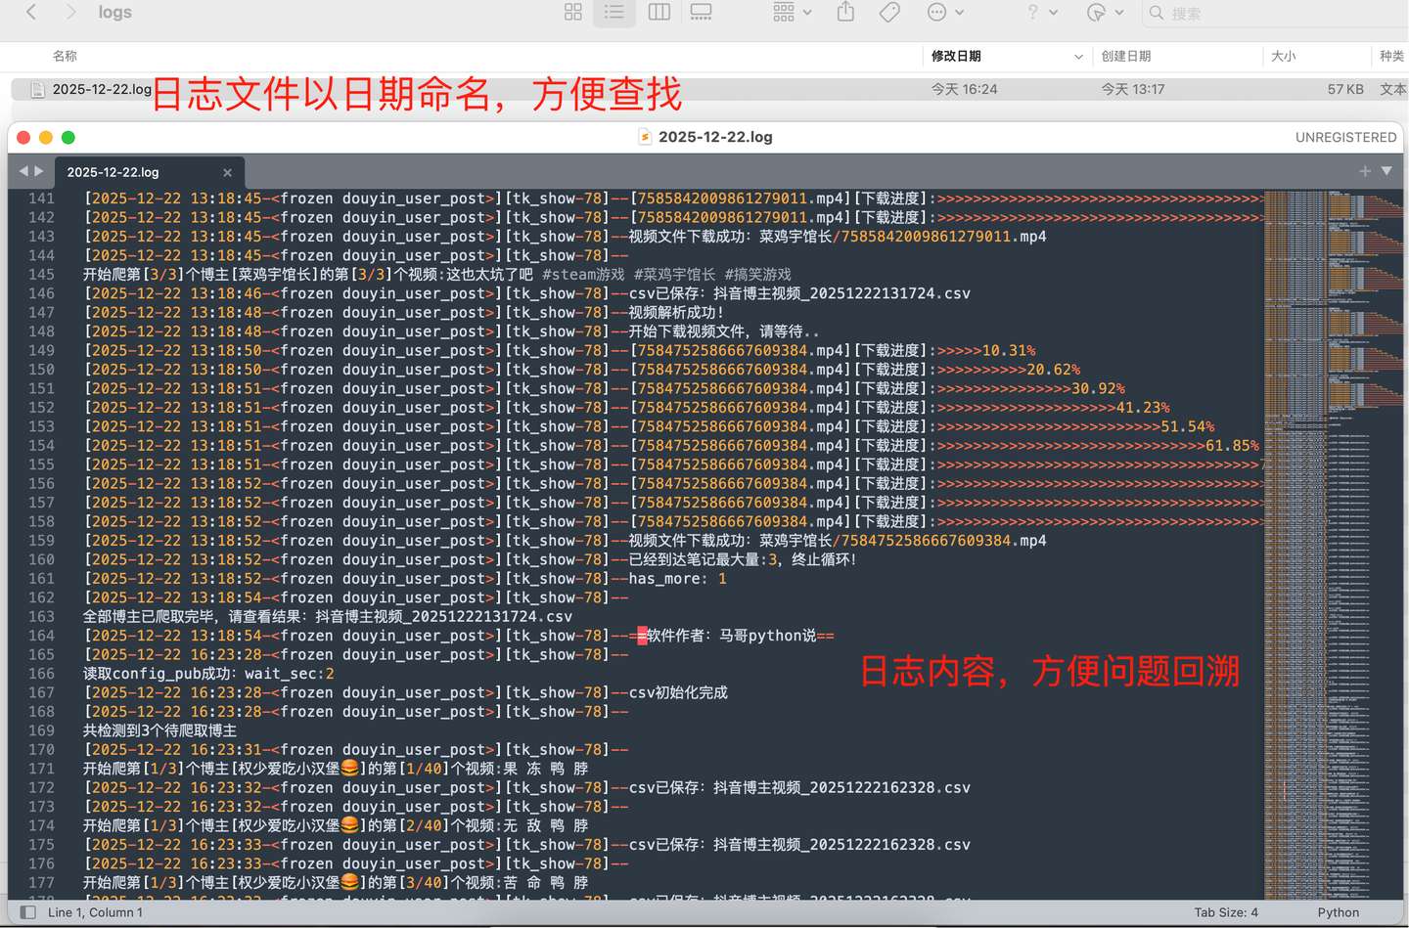This screenshot has width=1409, height=928.
Task: Click the Finder back arrow
Action: (x=31, y=13)
